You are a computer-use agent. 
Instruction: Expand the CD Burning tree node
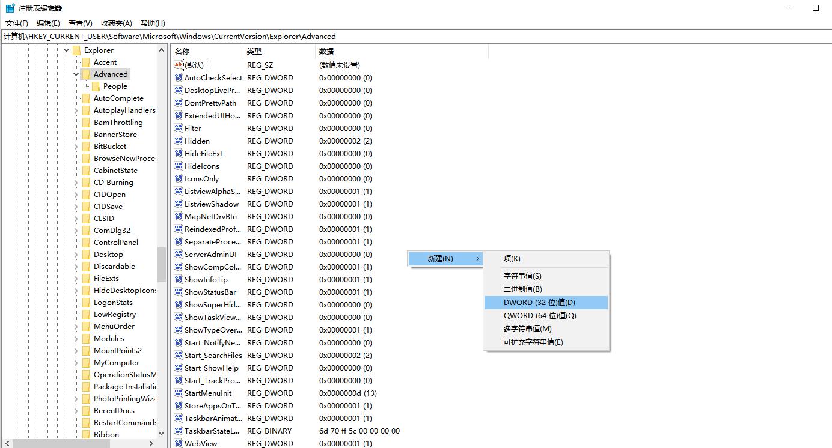76,183
